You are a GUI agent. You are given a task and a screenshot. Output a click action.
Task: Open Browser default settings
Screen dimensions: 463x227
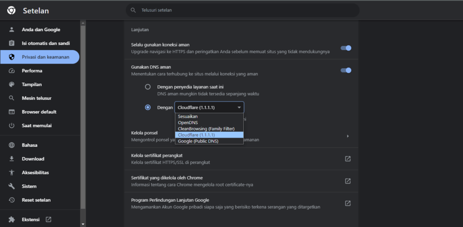[40, 112]
